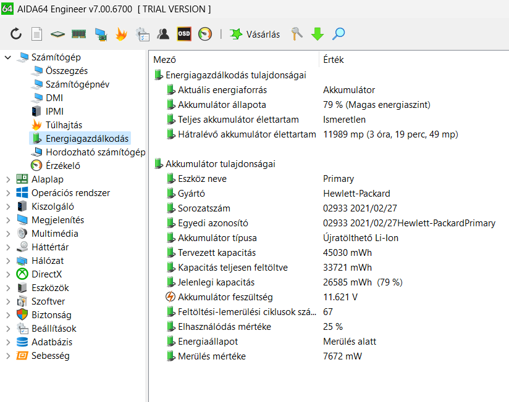Image resolution: width=509 pixels, height=402 pixels.
Task: Click the flame stability test icon
Action: point(121,34)
